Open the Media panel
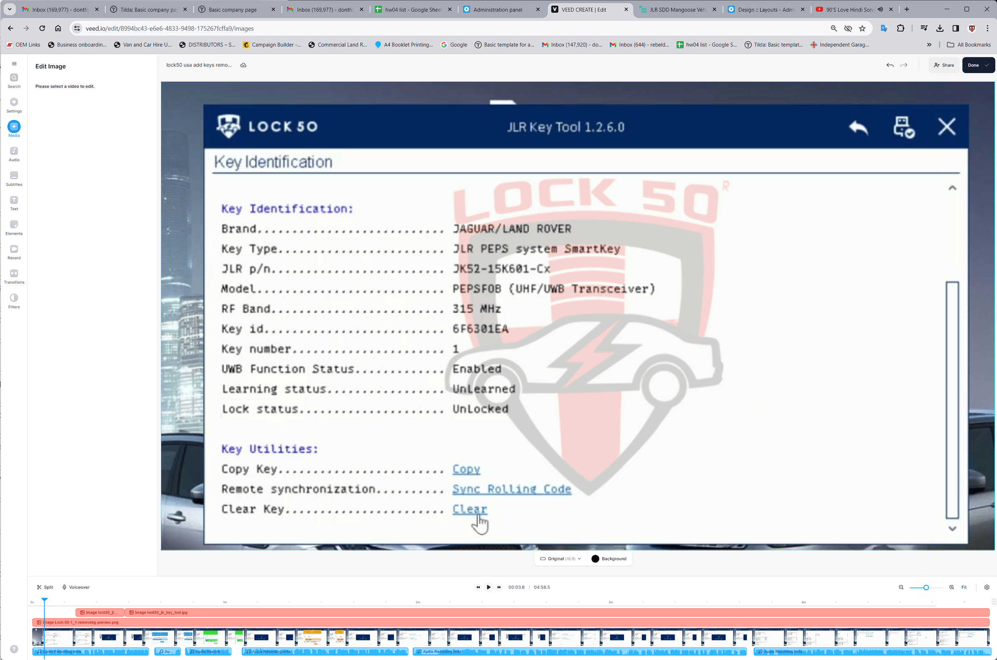The height and width of the screenshot is (660, 997). pos(14,128)
